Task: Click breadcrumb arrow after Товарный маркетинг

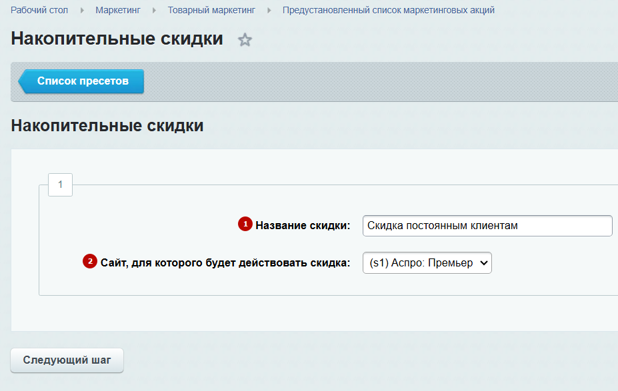Action: [x=269, y=10]
